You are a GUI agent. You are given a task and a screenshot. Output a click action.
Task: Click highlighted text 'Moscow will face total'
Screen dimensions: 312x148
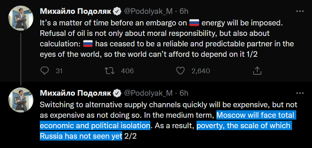256,115
